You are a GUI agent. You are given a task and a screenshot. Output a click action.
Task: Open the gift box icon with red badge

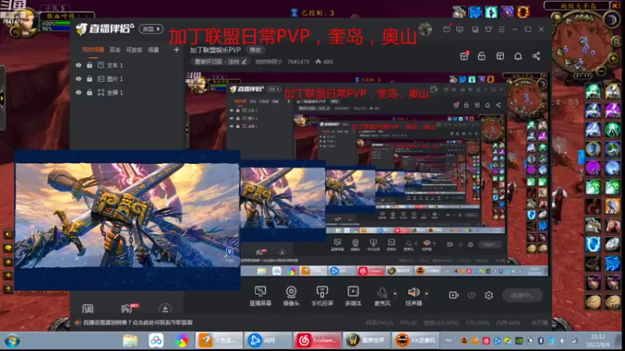point(464,56)
